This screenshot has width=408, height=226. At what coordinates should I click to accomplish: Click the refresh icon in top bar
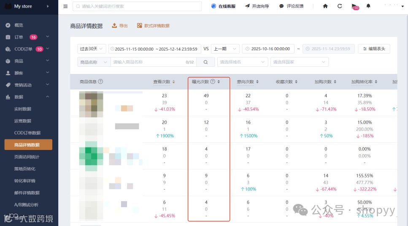pos(340,6)
